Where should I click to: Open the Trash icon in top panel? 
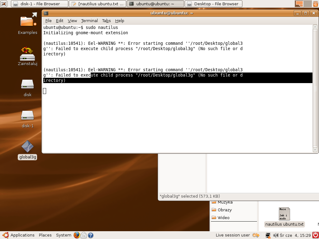315,4
